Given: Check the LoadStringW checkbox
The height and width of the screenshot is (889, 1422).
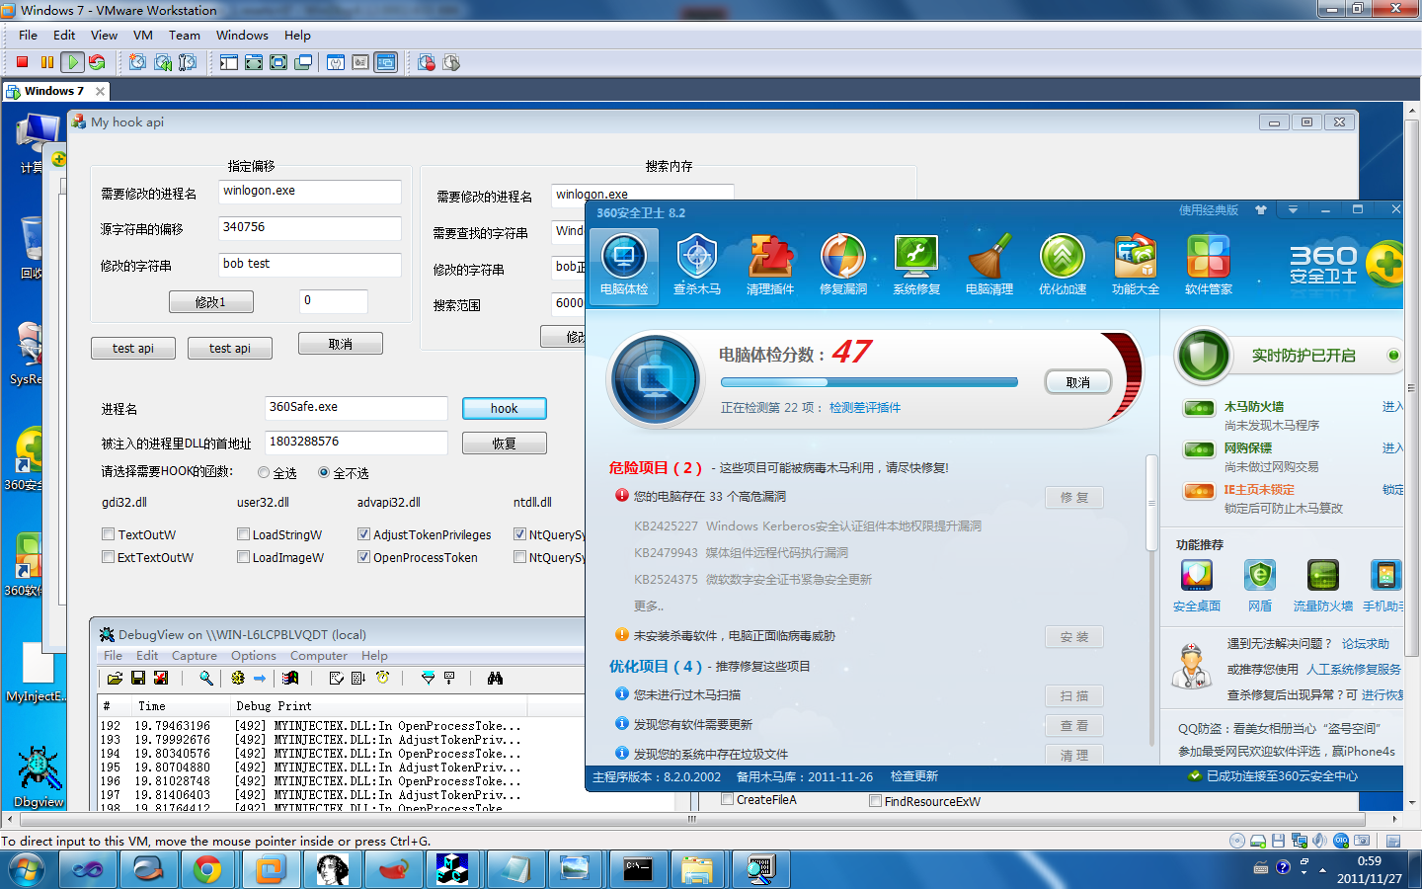Looking at the screenshot, I should 243,534.
